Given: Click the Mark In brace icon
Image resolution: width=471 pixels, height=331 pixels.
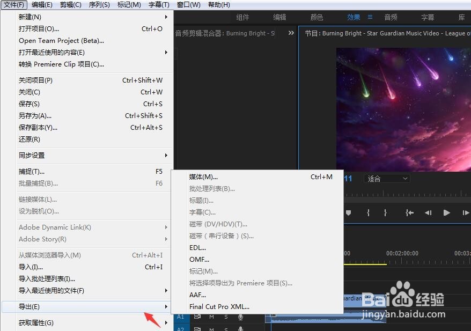Looking at the screenshot, I should pyautogui.click(x=368, y=212).
